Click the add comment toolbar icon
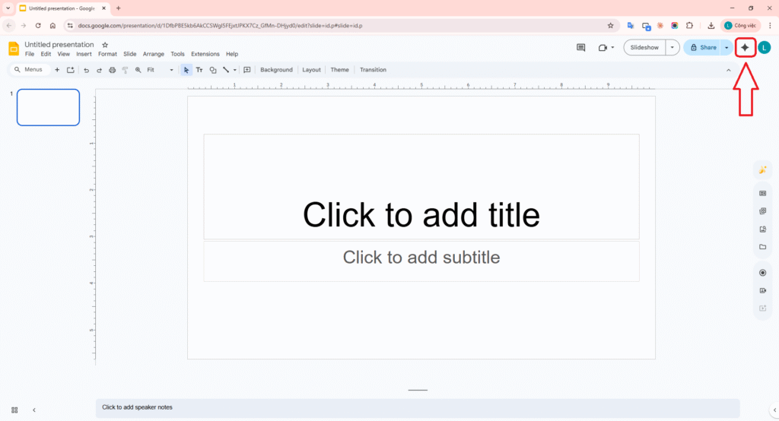779x421 pixels. coord(247,70)
